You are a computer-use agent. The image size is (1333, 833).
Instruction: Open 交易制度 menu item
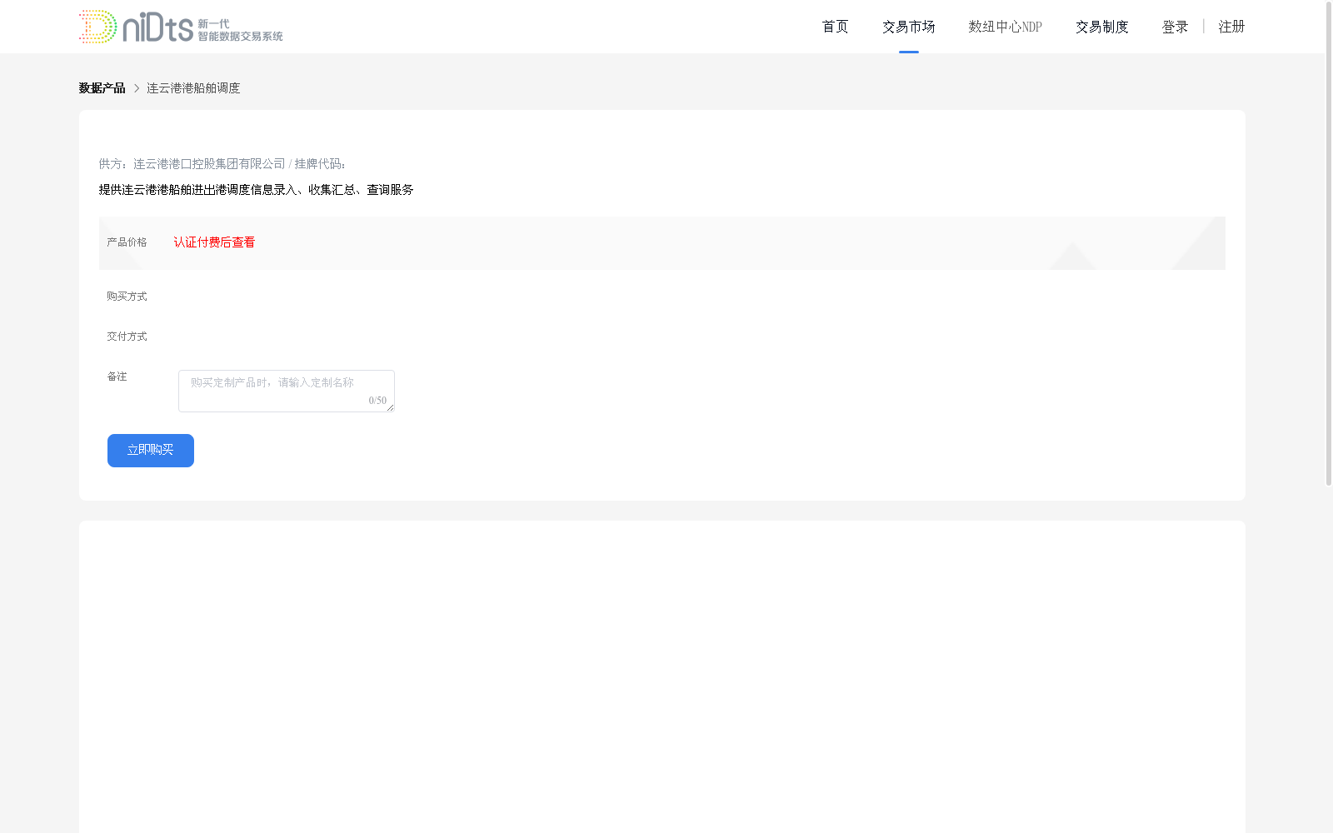[x=1101, y=27]
